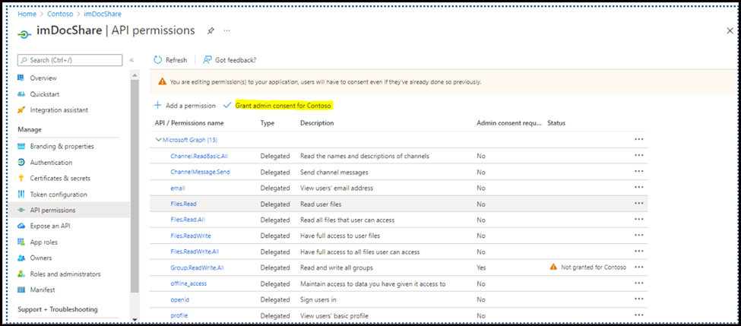Open App roles page
741x326 pixels.
pyautogui.click(x=43, y=242)
